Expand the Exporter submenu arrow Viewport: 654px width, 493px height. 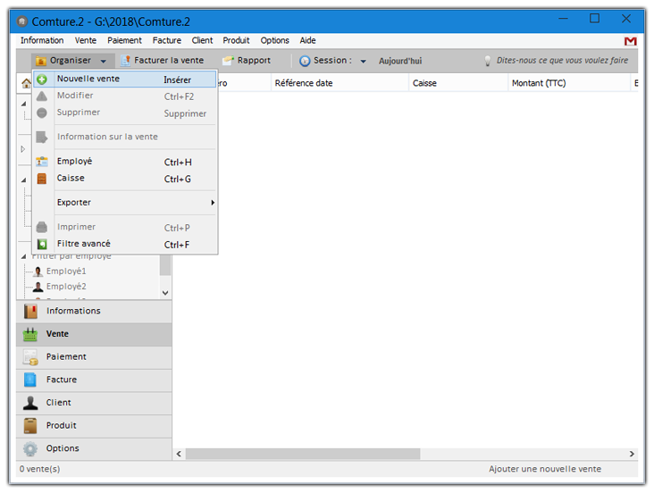pyautogui.click(x=212, y=203)
